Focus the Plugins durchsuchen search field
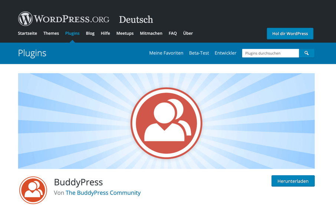 click(x=270, y=53)
